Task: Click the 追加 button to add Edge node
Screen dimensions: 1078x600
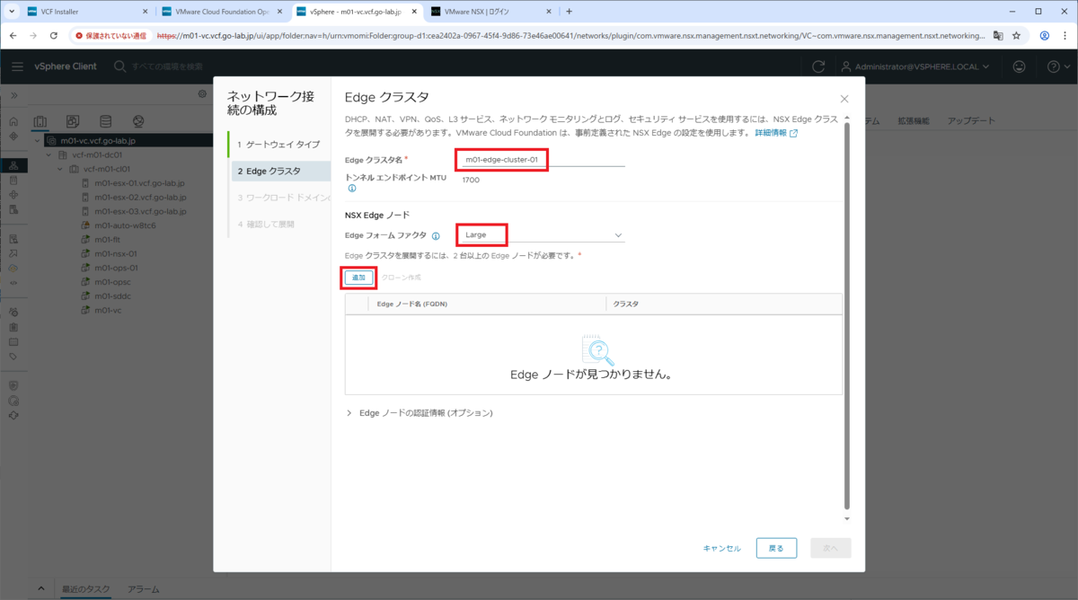Action: (358, 278)
